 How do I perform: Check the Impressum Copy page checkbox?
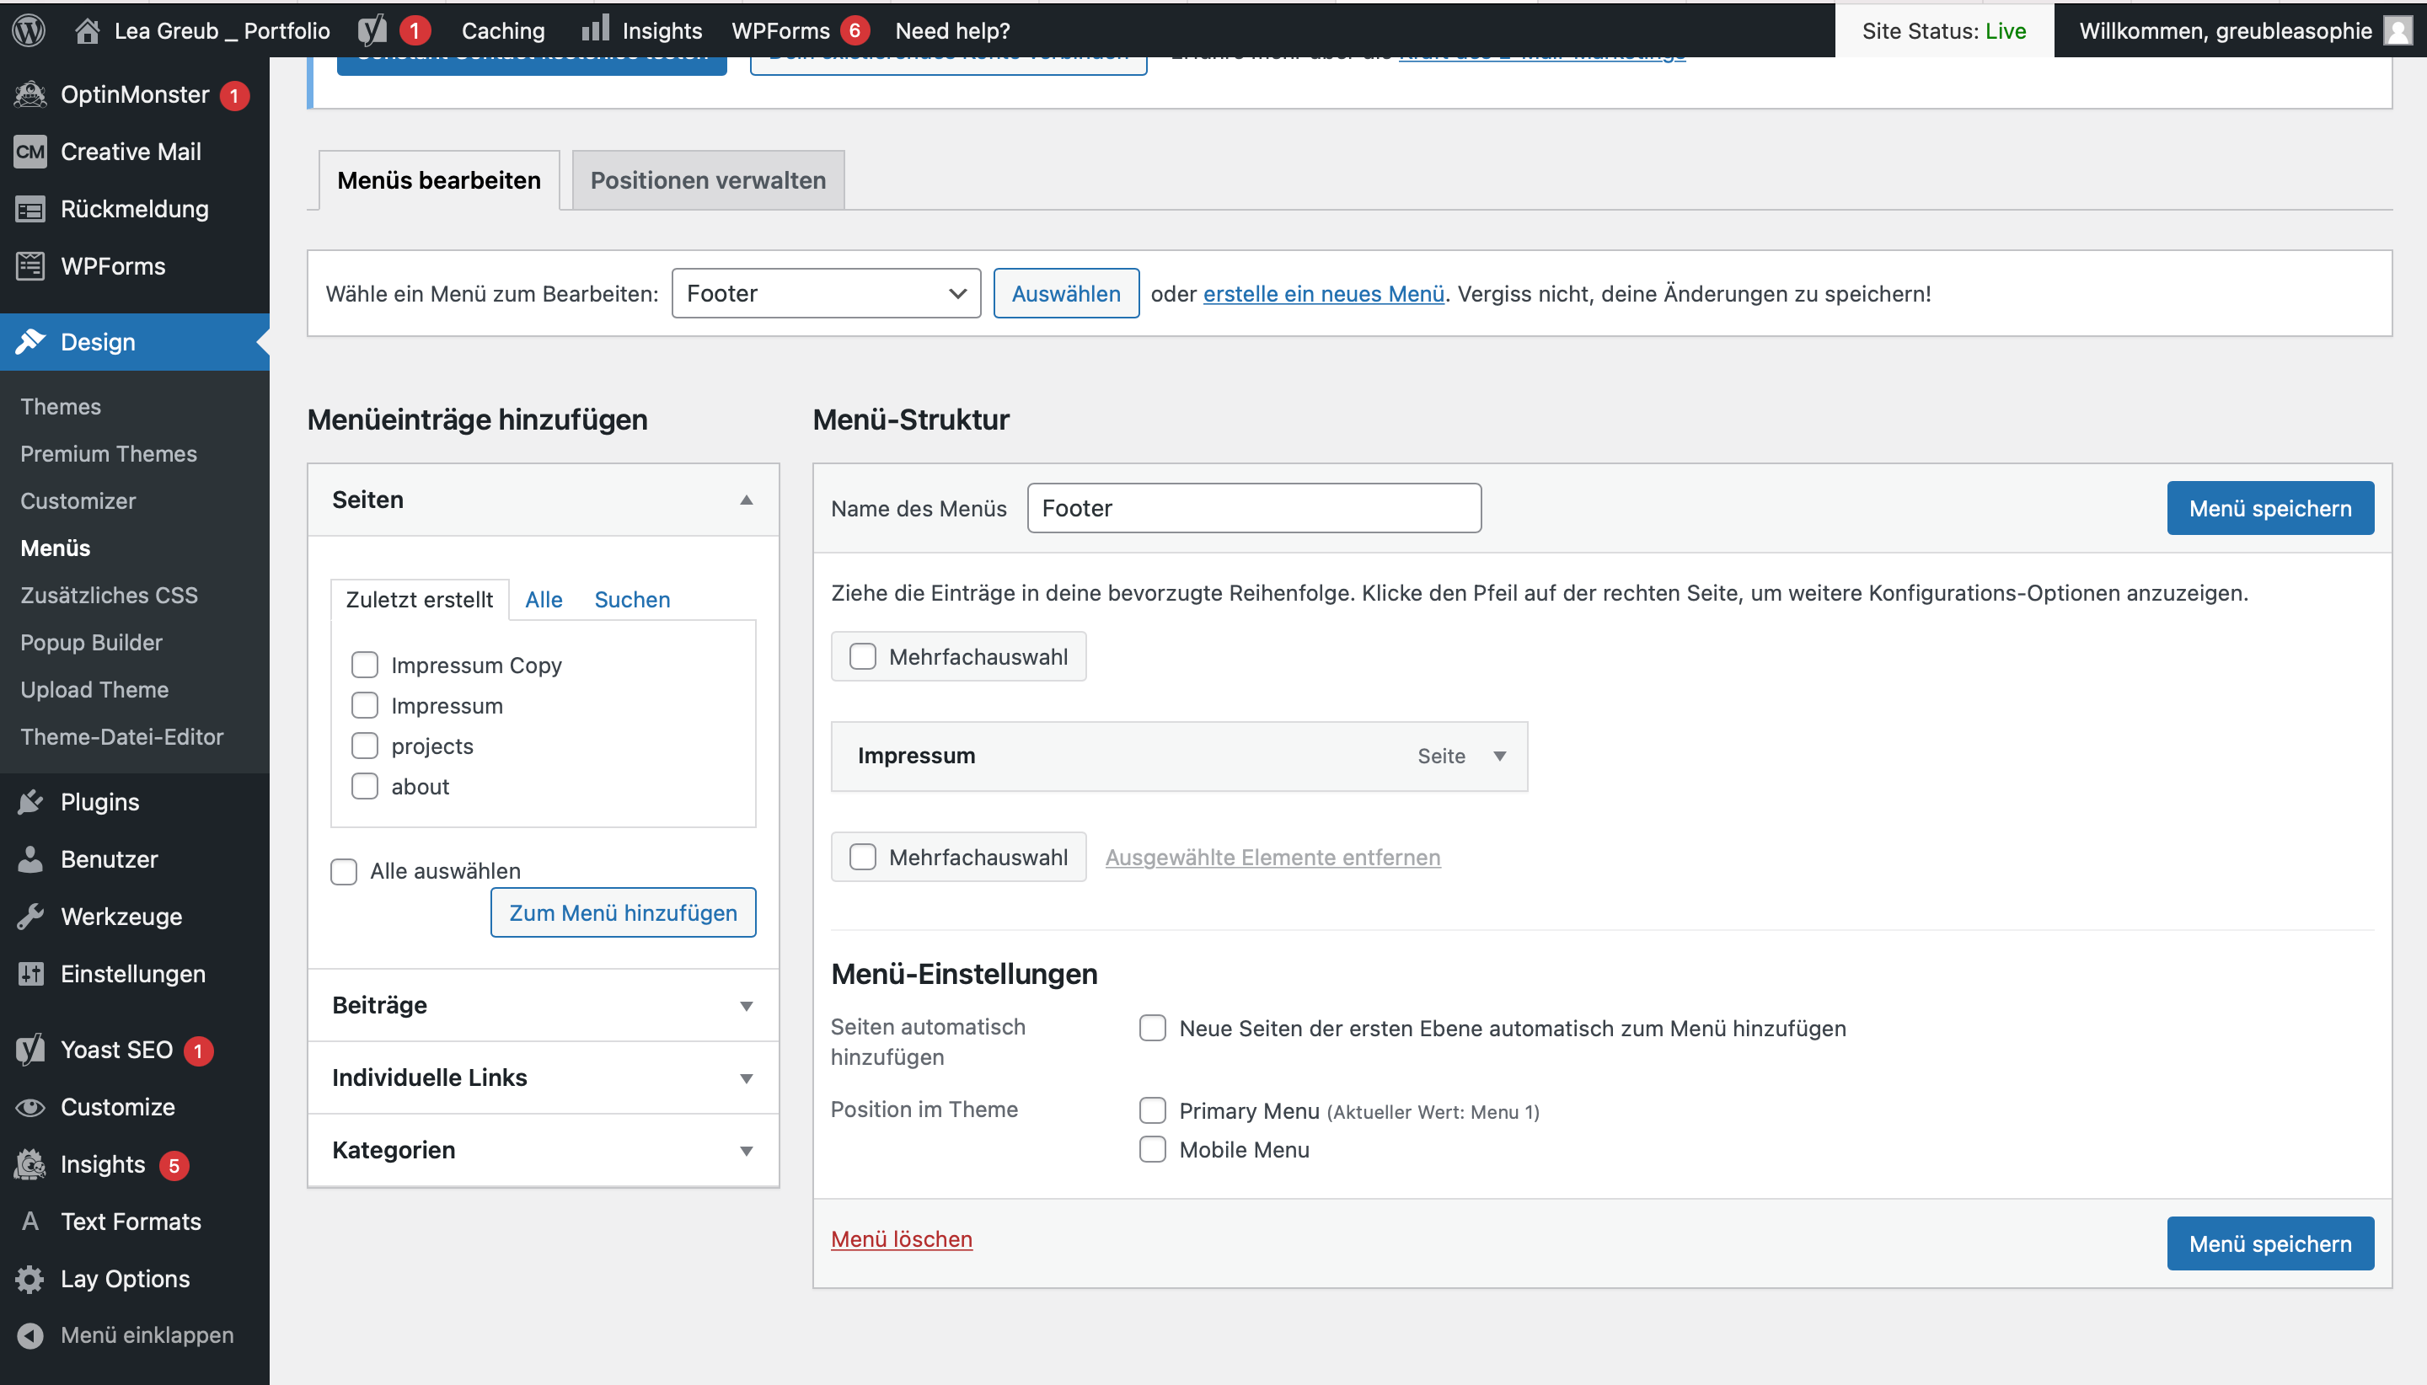click(x=364, y=665)
